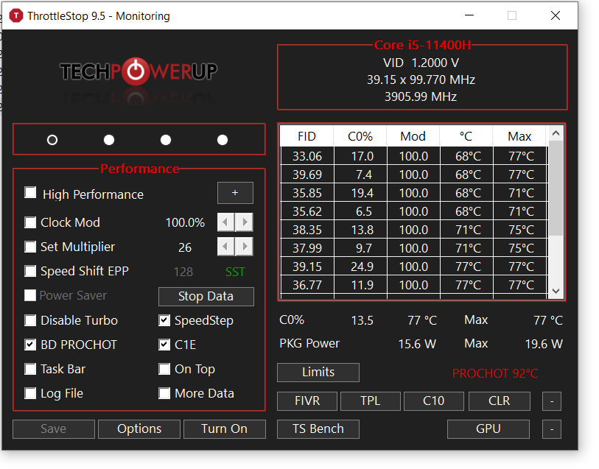Click the green SST label
Screen dimensions: 599x469
tap(235, 272)
